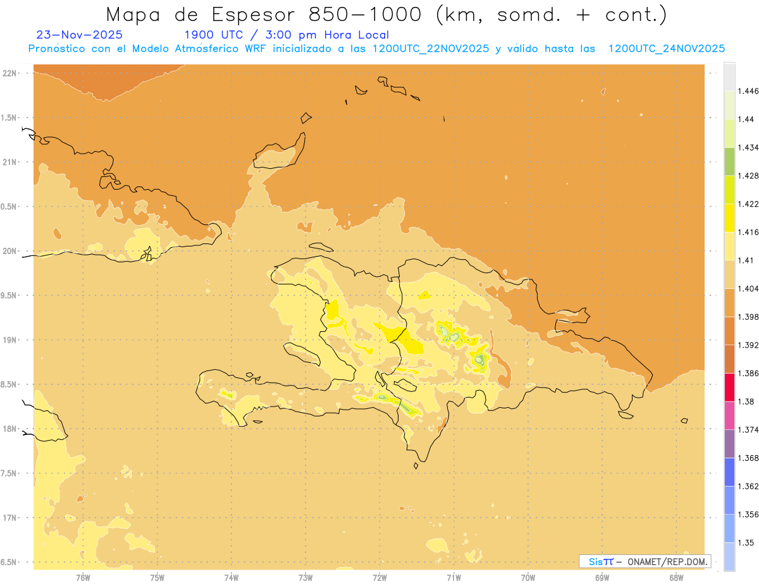Click the color bar label '1.392'
Screen dimensions: 759x586
coord(749,345)
